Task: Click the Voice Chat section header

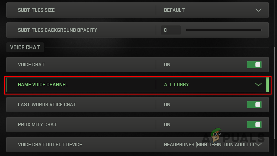Action: click(25, 48)
